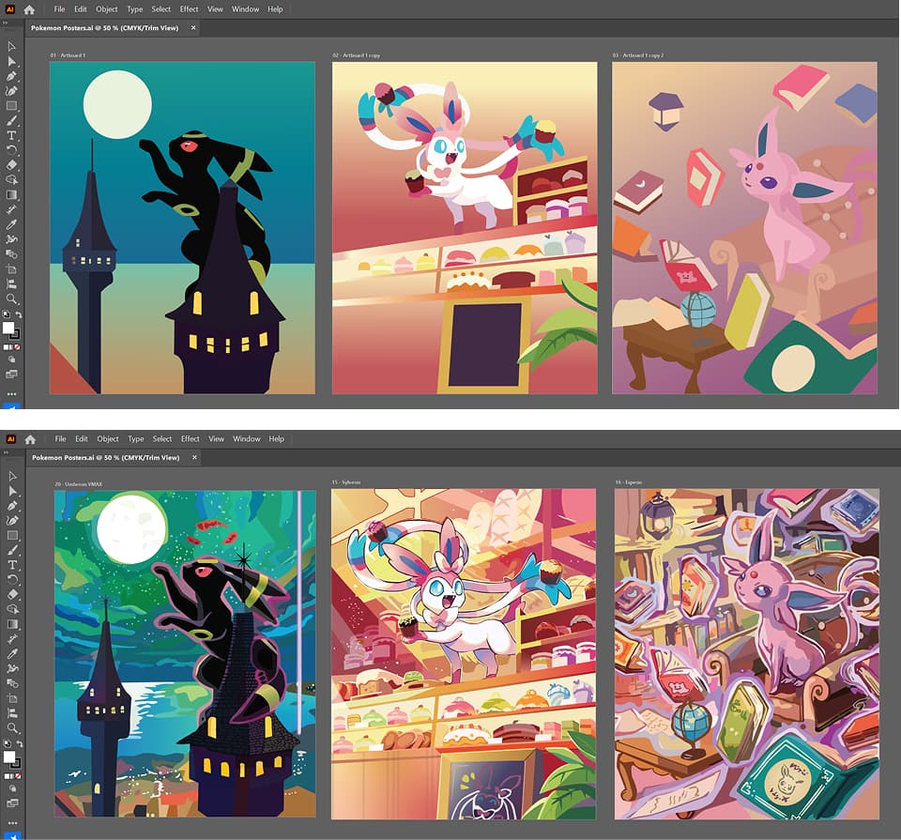Go to Home screen in top window

click(x=29, y=9)
